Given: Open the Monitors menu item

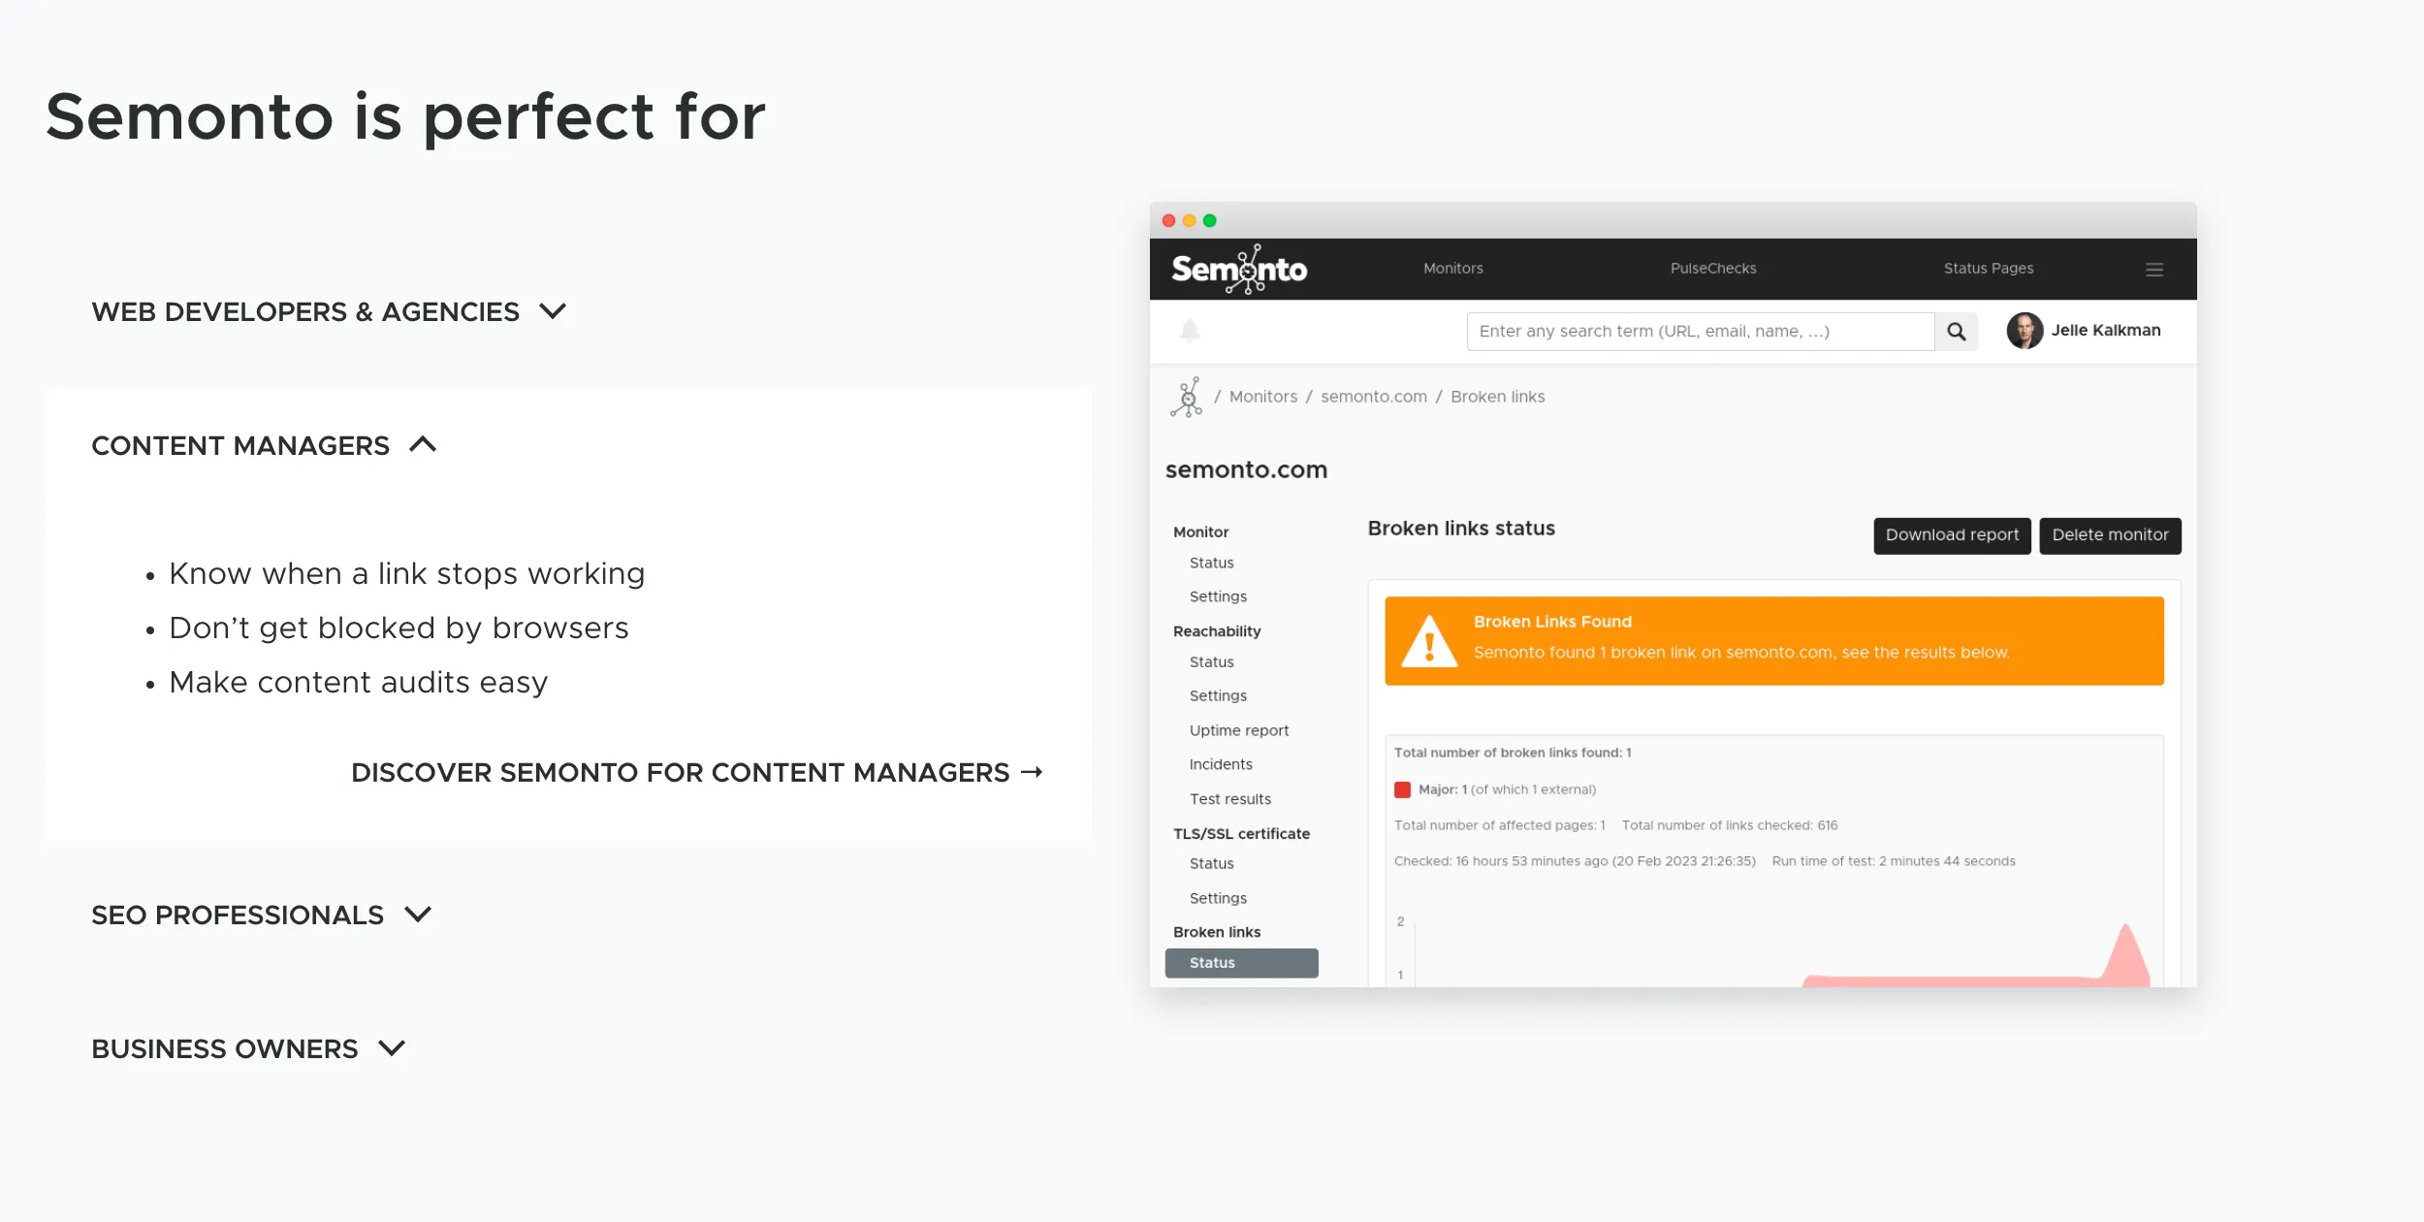Looking at the screenshot, I should pyautogui.click(x=1452, y=269).
